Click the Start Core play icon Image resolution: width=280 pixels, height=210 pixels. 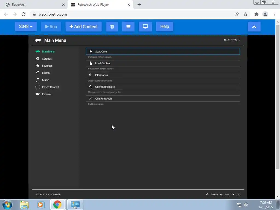(91, 51)
